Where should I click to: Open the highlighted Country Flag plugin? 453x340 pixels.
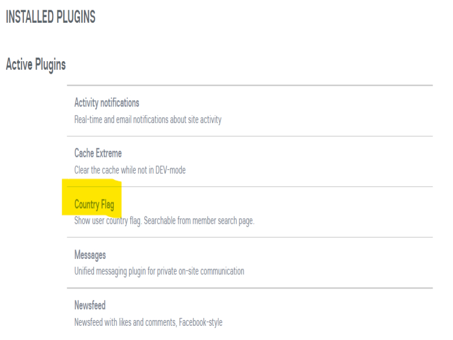click(94, 205)
